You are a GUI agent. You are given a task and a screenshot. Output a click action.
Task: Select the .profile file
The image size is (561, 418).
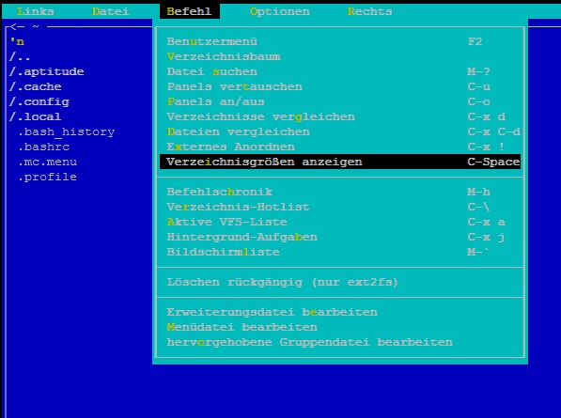pos(48,177)
